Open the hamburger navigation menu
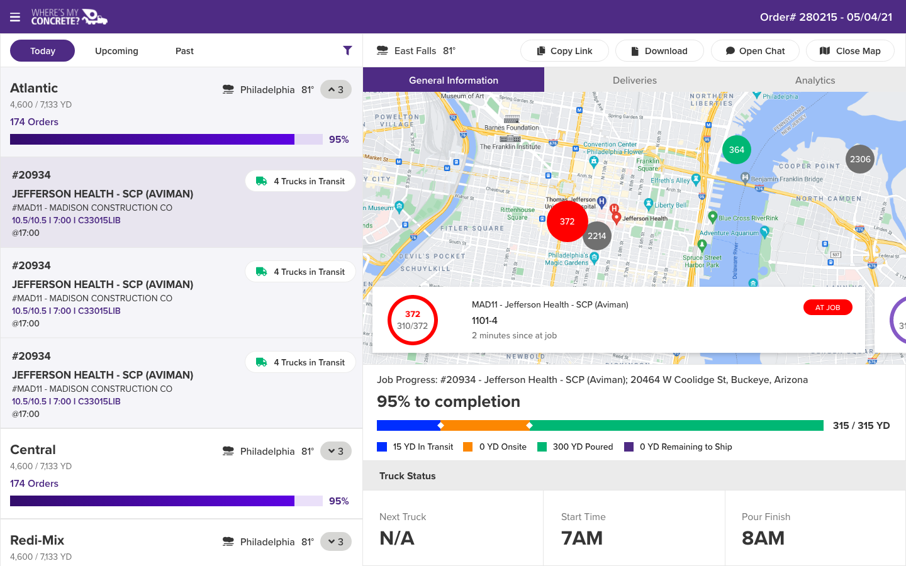 pos(15,17)
